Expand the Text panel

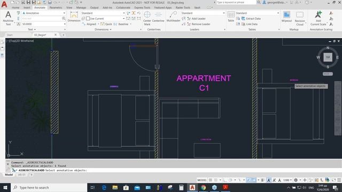point(32,29)
